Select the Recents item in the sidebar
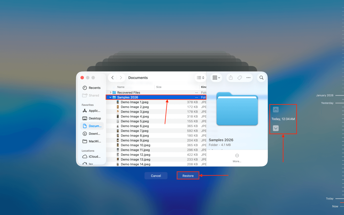 click(x=91, y=88)
